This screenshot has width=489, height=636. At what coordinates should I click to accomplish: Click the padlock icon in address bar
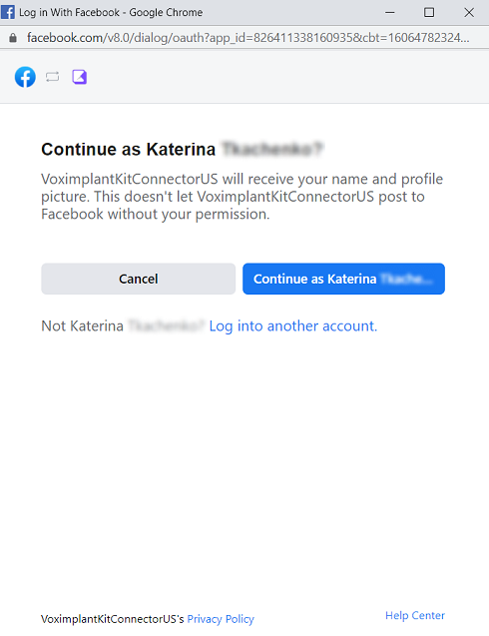point(13,38)
